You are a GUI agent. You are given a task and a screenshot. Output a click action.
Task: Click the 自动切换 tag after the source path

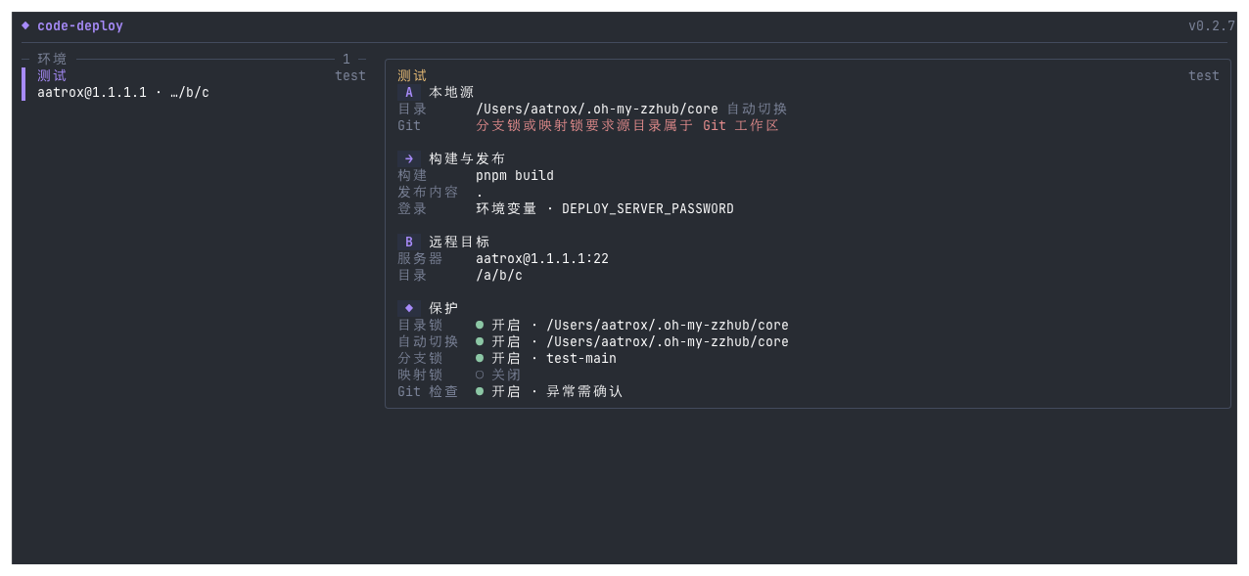click(x=758, y=109)
